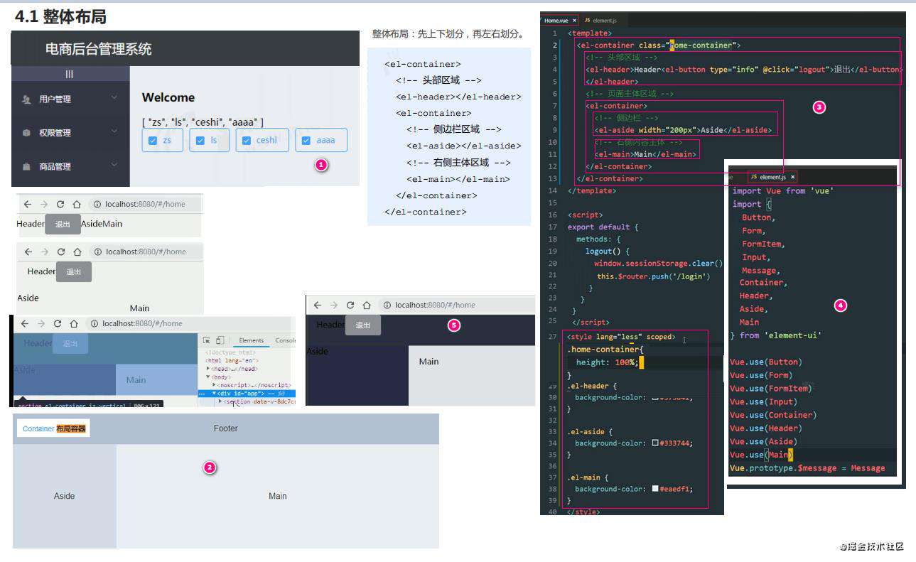Click the DevTools inspect element picker icon
Viewport: 916px width, 562px height.
(x=207, y=340)
